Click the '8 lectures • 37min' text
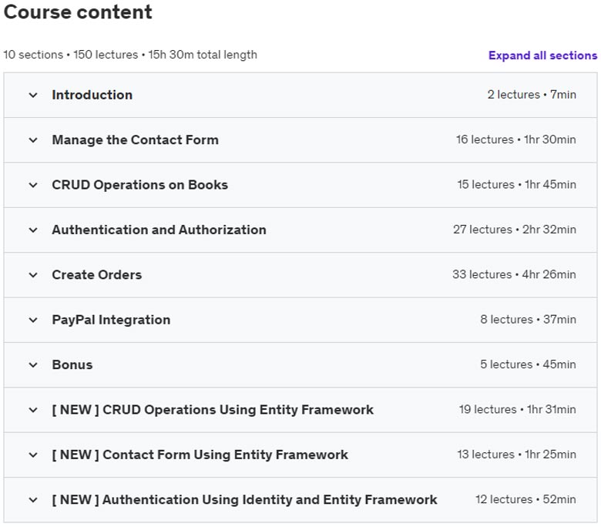Screen dimensions: 601x527 pos(528,319)
